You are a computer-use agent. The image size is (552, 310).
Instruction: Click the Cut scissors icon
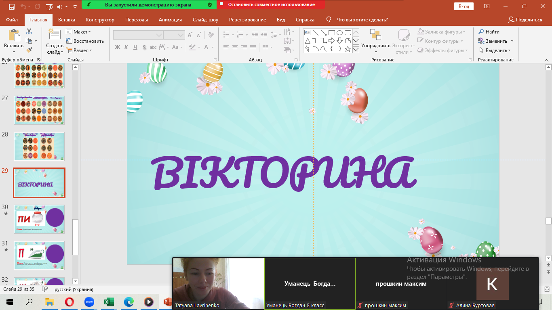[x=29, y=31]
